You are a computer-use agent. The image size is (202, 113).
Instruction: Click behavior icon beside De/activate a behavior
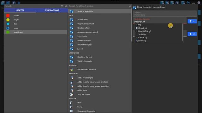(x=72, y=70)
